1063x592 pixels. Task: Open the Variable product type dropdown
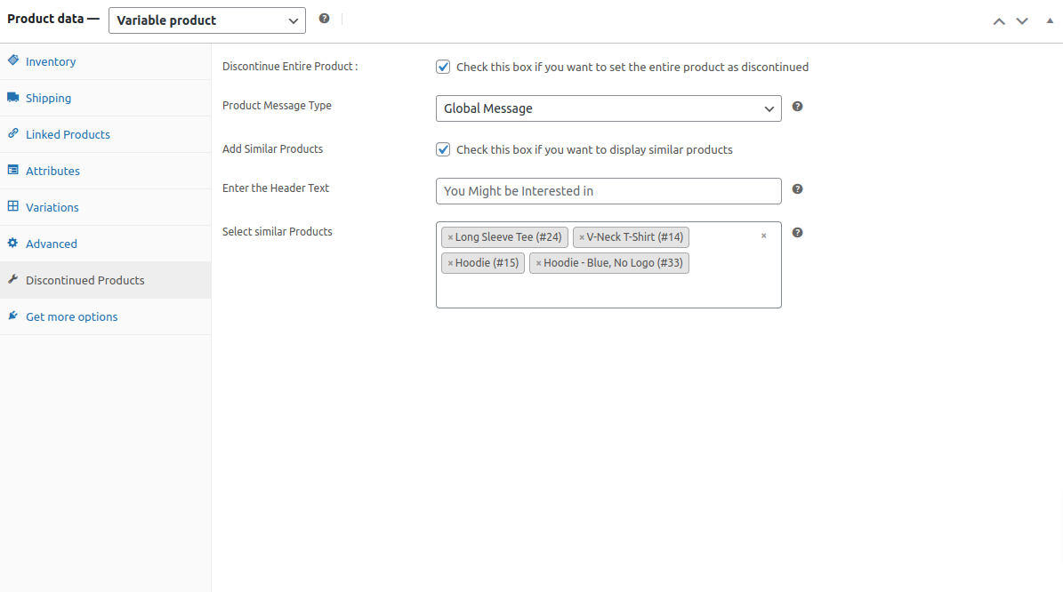(x=206, y=20)
